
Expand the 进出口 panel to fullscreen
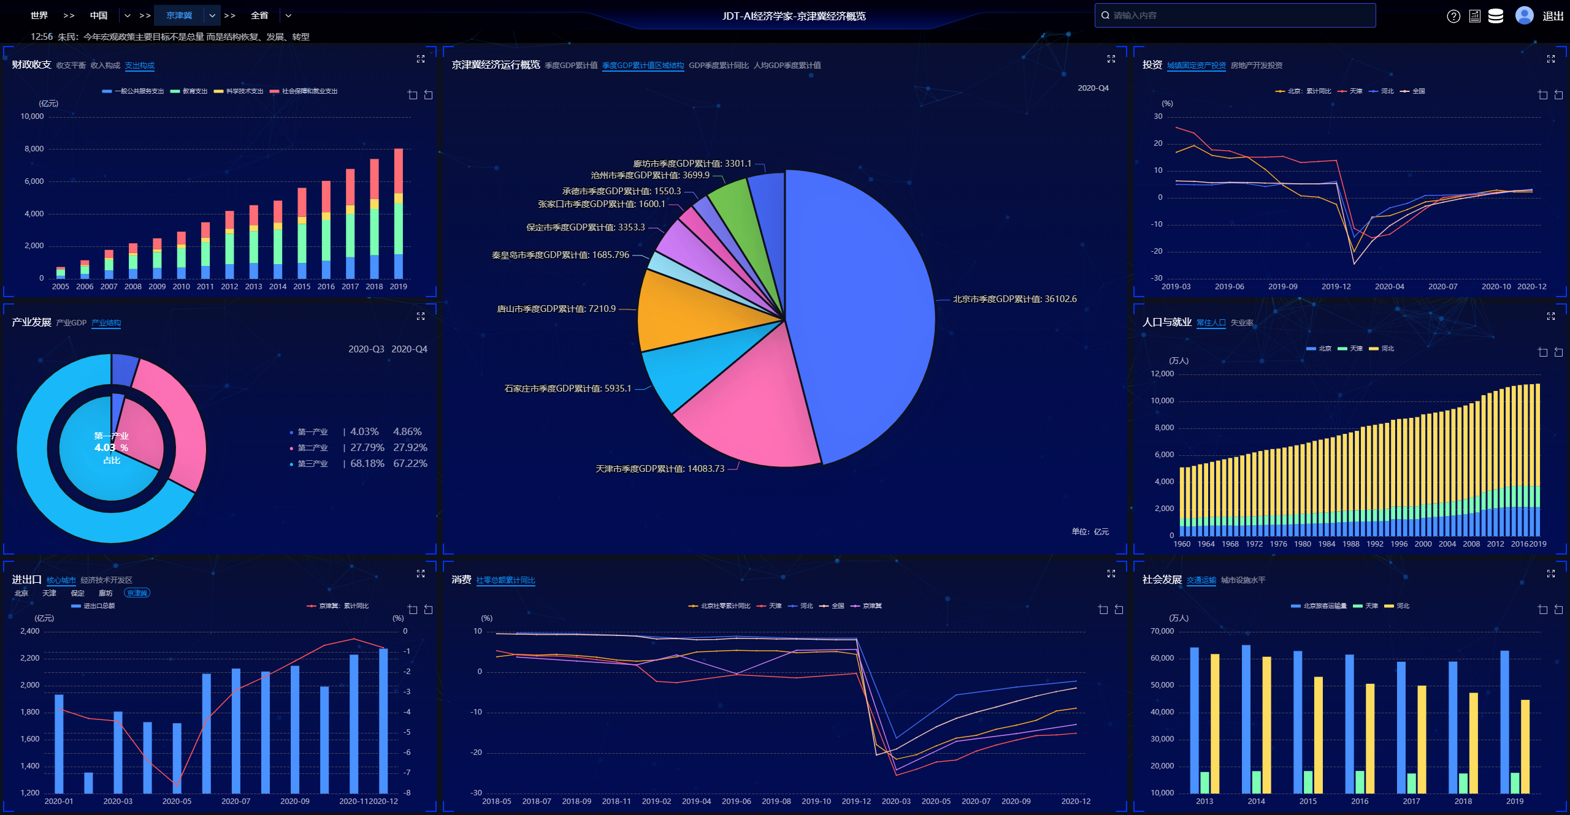pos(421,574)
